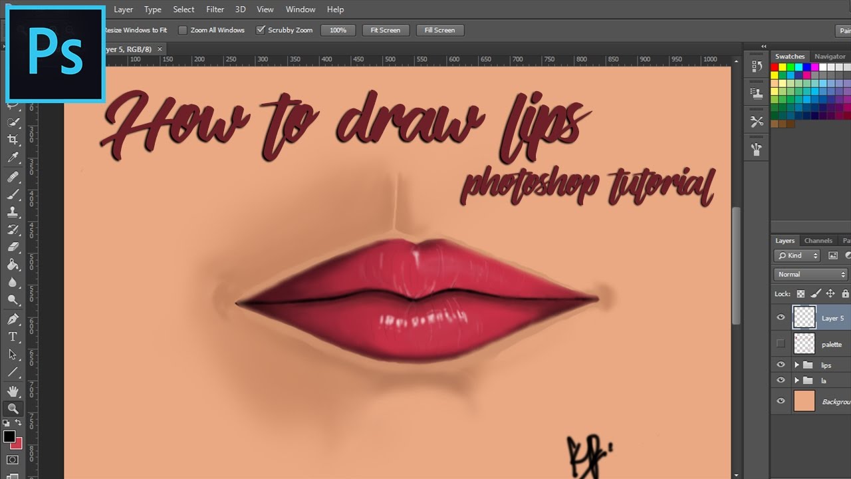Select the Pen tool
The image size is (851, 479).
click(x=13, y=319)
